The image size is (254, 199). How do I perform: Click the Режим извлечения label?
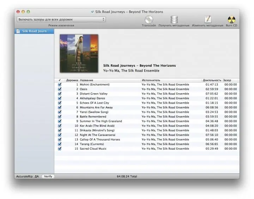coord(61,25)
